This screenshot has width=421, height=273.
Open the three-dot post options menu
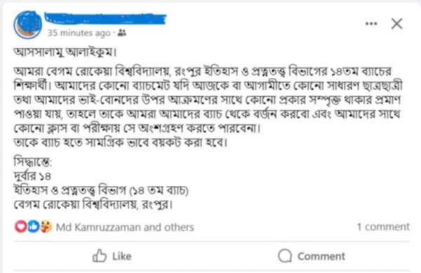371,24
